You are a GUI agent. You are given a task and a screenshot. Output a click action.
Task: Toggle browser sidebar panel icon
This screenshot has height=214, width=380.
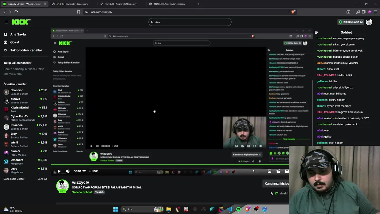tap(364, 12)
